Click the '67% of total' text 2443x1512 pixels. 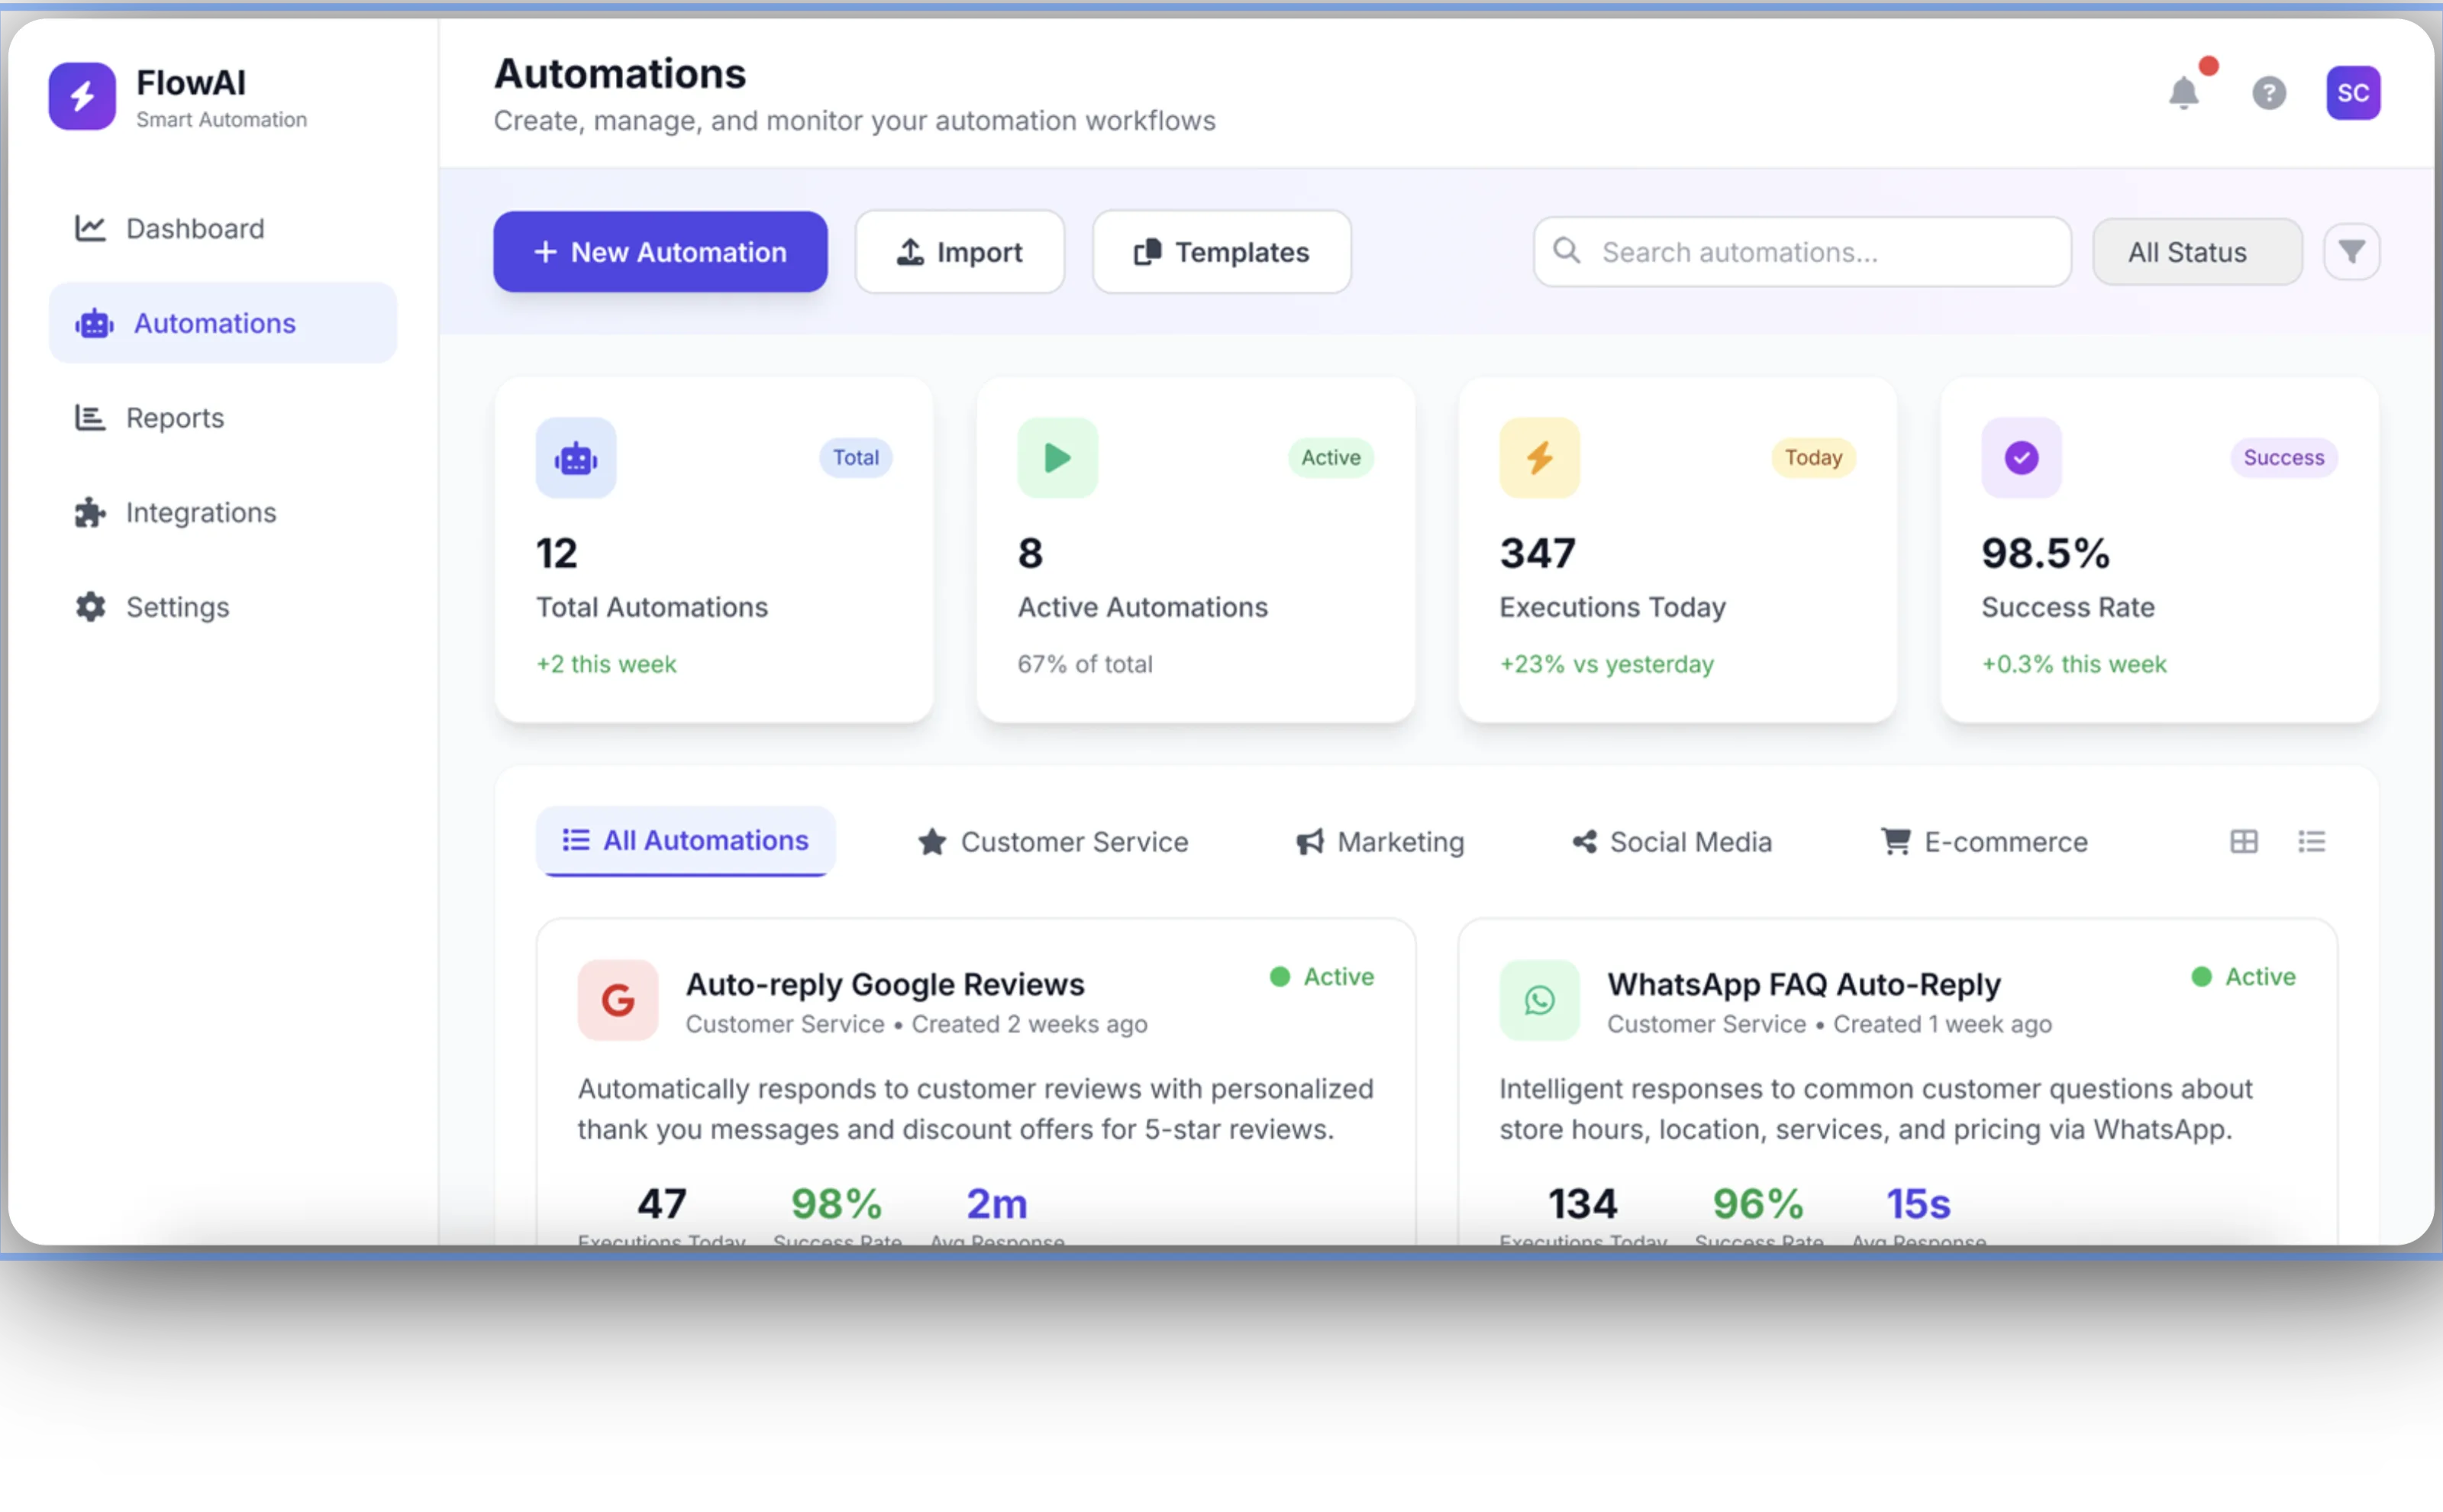click(1085, 664)
